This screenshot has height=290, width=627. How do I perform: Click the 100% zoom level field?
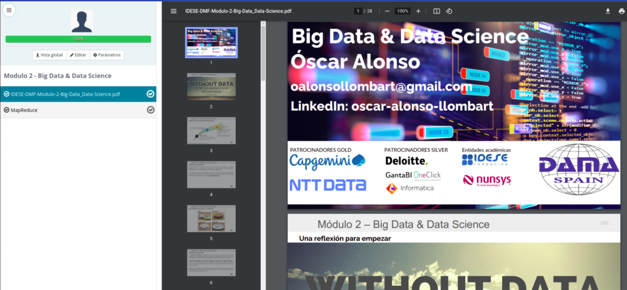[403, 11]
